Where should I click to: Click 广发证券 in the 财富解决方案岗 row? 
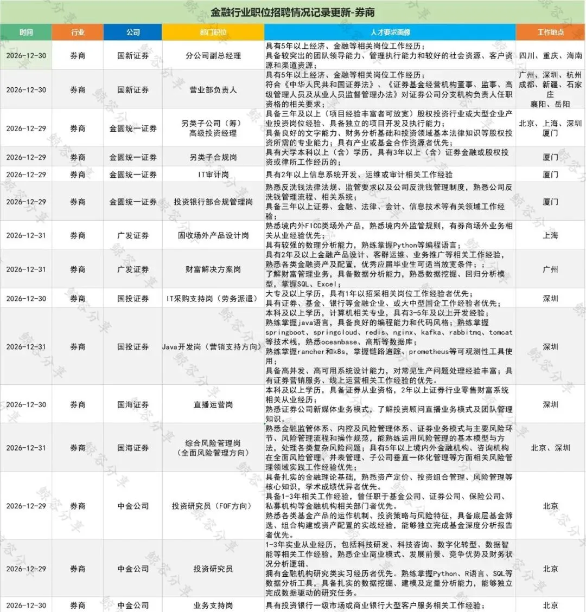click(x=133, y=269)
